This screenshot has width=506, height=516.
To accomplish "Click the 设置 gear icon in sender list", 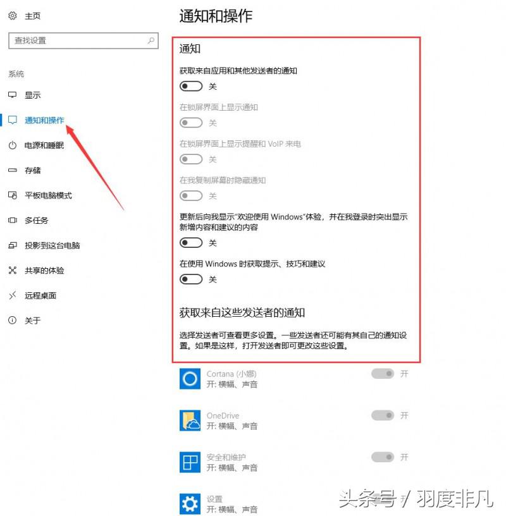I will tap(190, 503).
